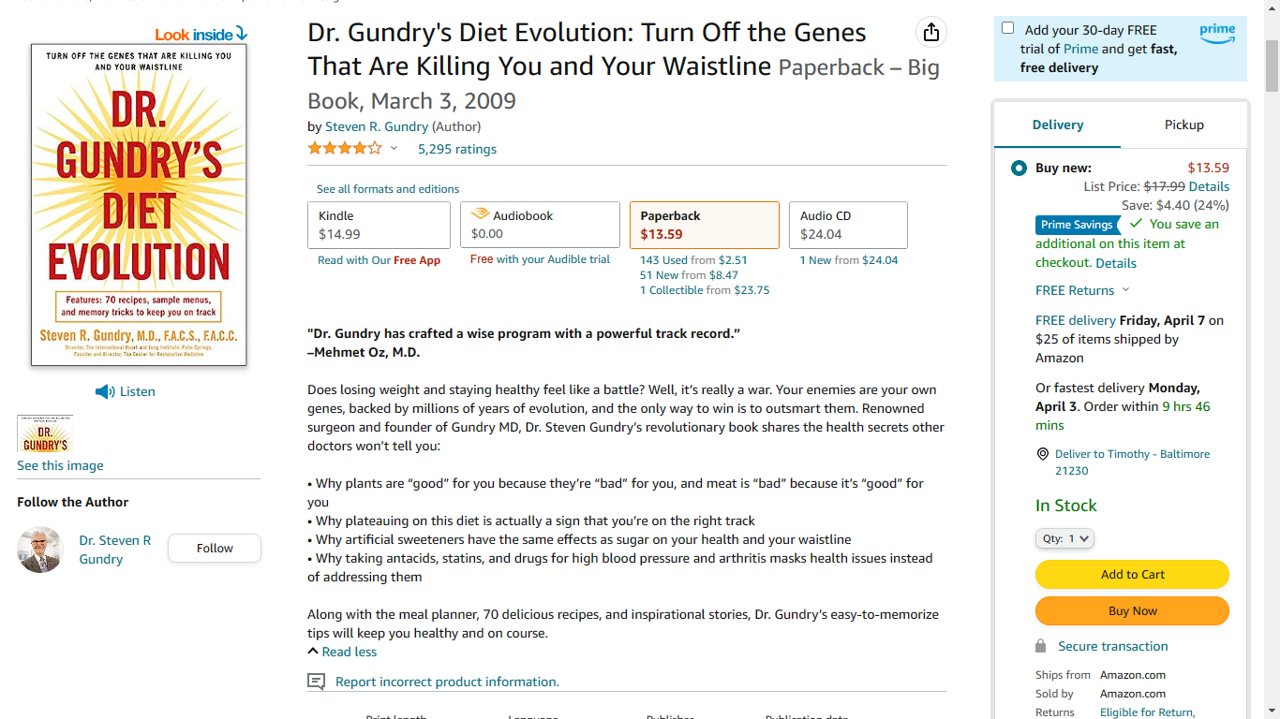Screen dimensions: 1280x719
Task: Open the Qty quantity dropdown
Action: [x=1064, y=538]
